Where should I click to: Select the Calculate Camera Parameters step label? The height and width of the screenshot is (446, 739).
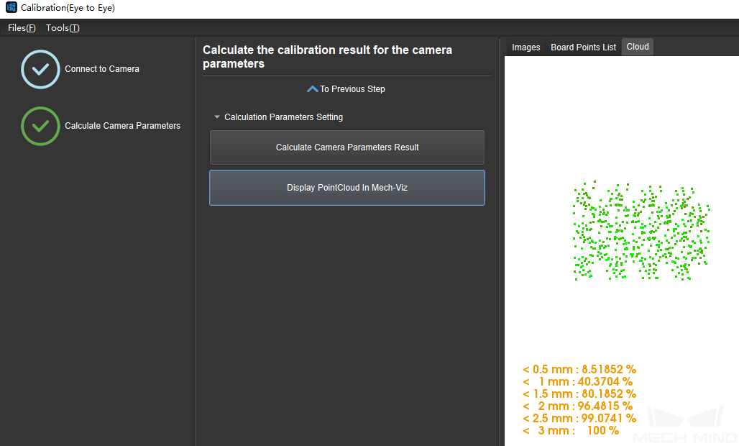coord(122,126)
